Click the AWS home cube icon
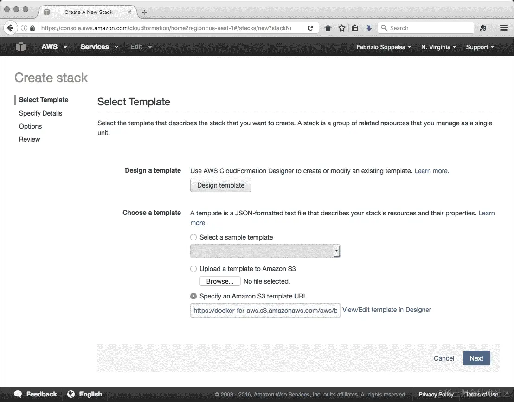 tap(21, 46)
